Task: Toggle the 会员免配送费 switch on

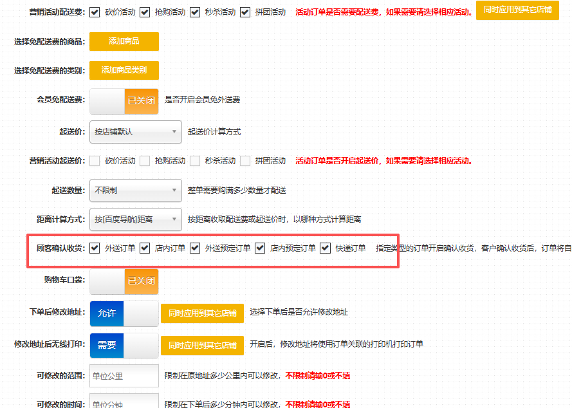Action: tap(124, 100)
